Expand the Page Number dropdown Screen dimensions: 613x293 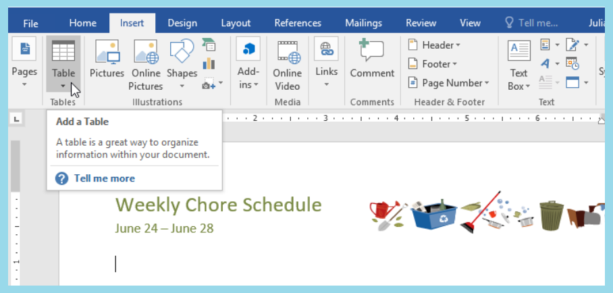point(487,83)
